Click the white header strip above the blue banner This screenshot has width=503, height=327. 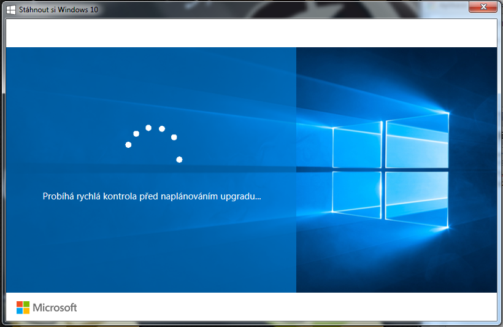[251, 34]
